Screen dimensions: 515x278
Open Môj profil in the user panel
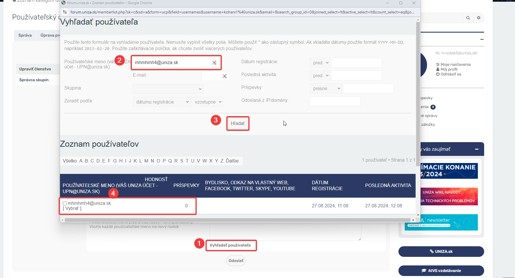coord(449,69)
